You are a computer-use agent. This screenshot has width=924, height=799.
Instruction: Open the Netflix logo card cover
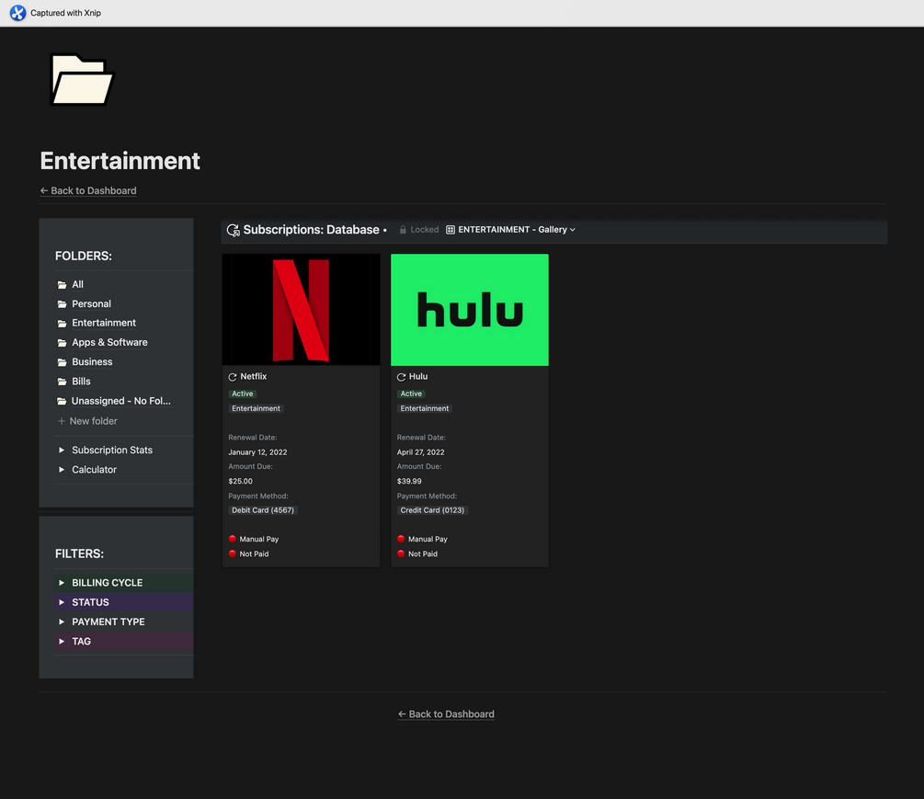click(302, 310)
